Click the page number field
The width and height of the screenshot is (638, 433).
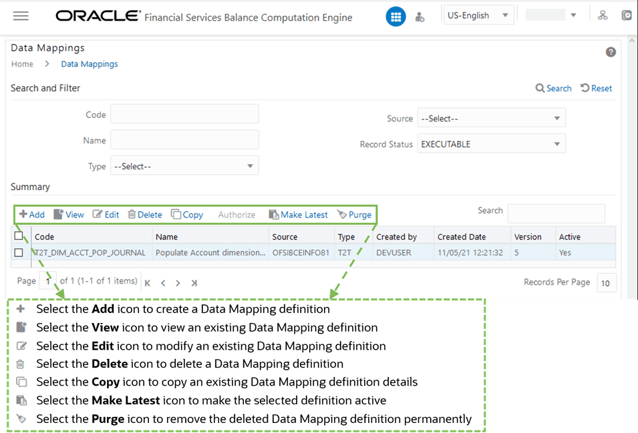click(47, 281)
